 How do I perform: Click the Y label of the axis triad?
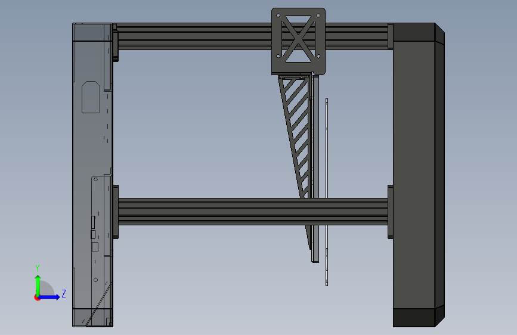(38, 268)
